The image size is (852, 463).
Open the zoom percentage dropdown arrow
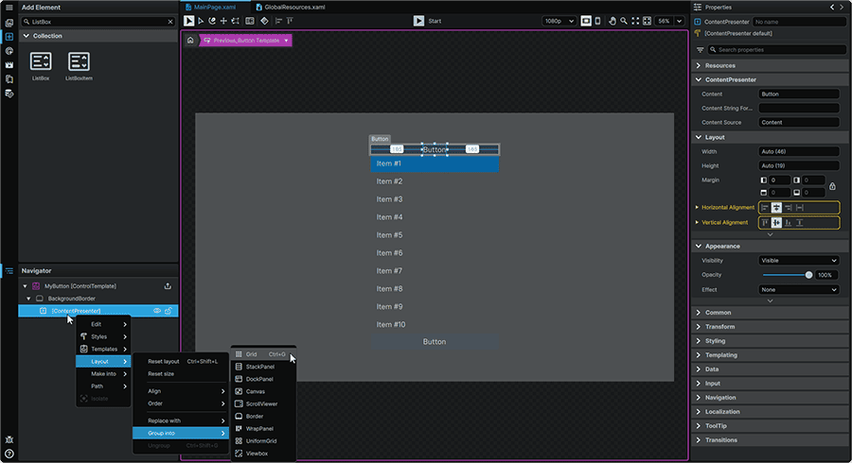coord(679,21)
